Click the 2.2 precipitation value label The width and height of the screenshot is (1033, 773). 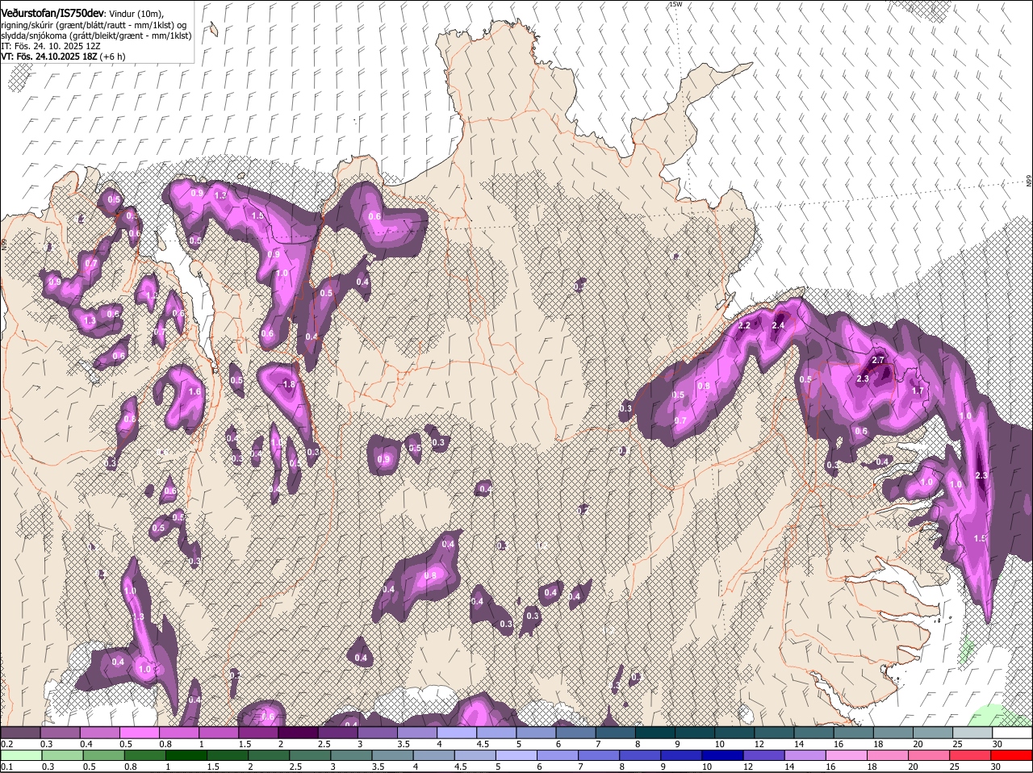744,326
